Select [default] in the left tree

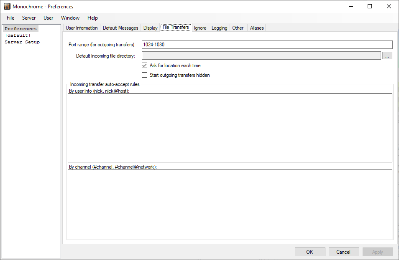click(18, 35)
